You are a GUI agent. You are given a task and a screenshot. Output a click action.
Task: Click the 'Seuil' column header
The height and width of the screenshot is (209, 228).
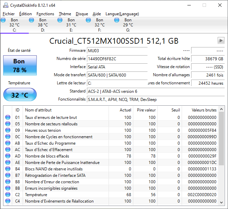(x=170, y=110)
